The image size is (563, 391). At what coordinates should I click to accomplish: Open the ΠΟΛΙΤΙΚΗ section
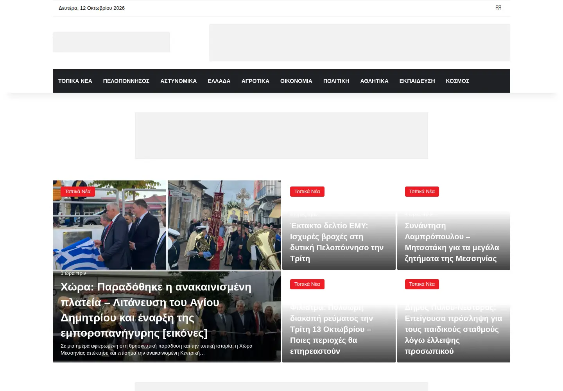pos(336,81)
